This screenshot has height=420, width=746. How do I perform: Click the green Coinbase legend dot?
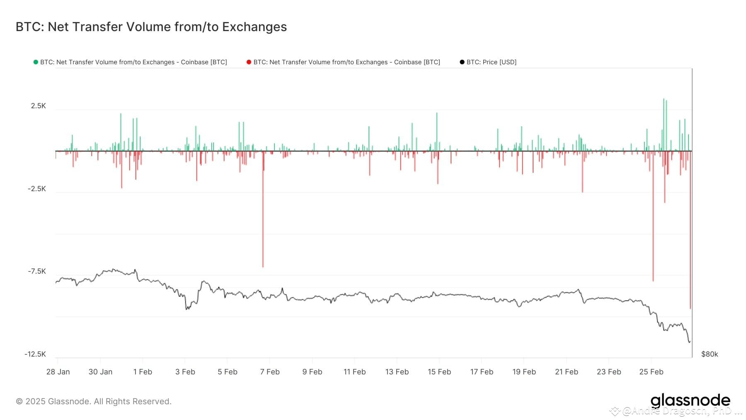tap(35, 62)
